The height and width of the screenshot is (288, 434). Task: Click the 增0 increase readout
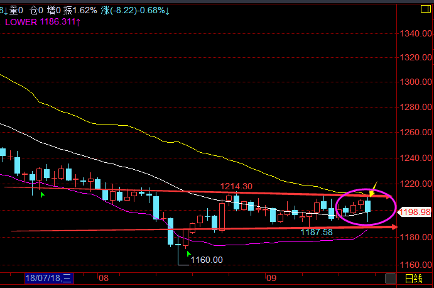(53, 11)
